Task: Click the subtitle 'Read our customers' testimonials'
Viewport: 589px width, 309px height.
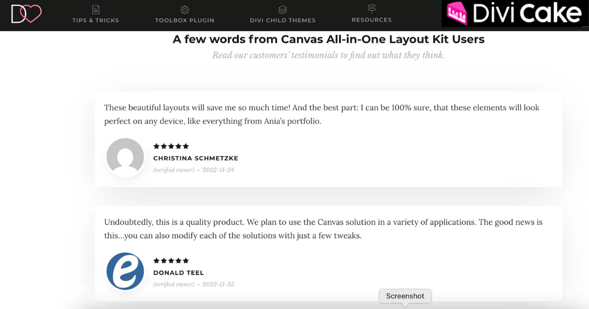Action: (x=328, y=55)
